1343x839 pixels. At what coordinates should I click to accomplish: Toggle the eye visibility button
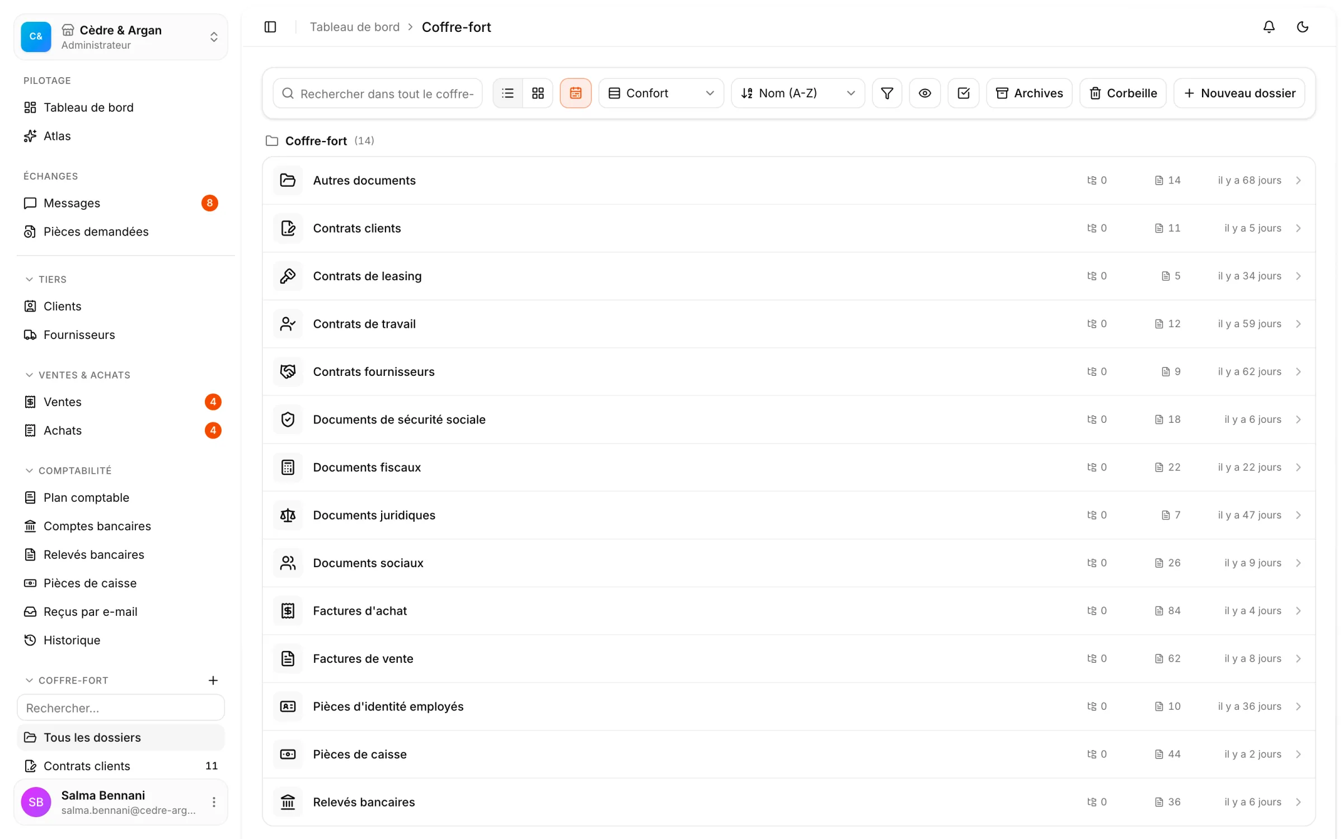click(x=925, y=93)
